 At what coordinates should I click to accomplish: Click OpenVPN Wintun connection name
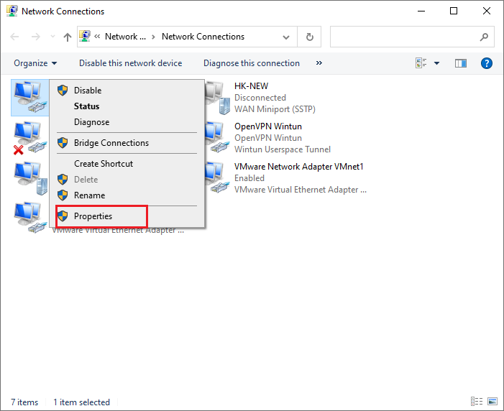tap(268, 126)
